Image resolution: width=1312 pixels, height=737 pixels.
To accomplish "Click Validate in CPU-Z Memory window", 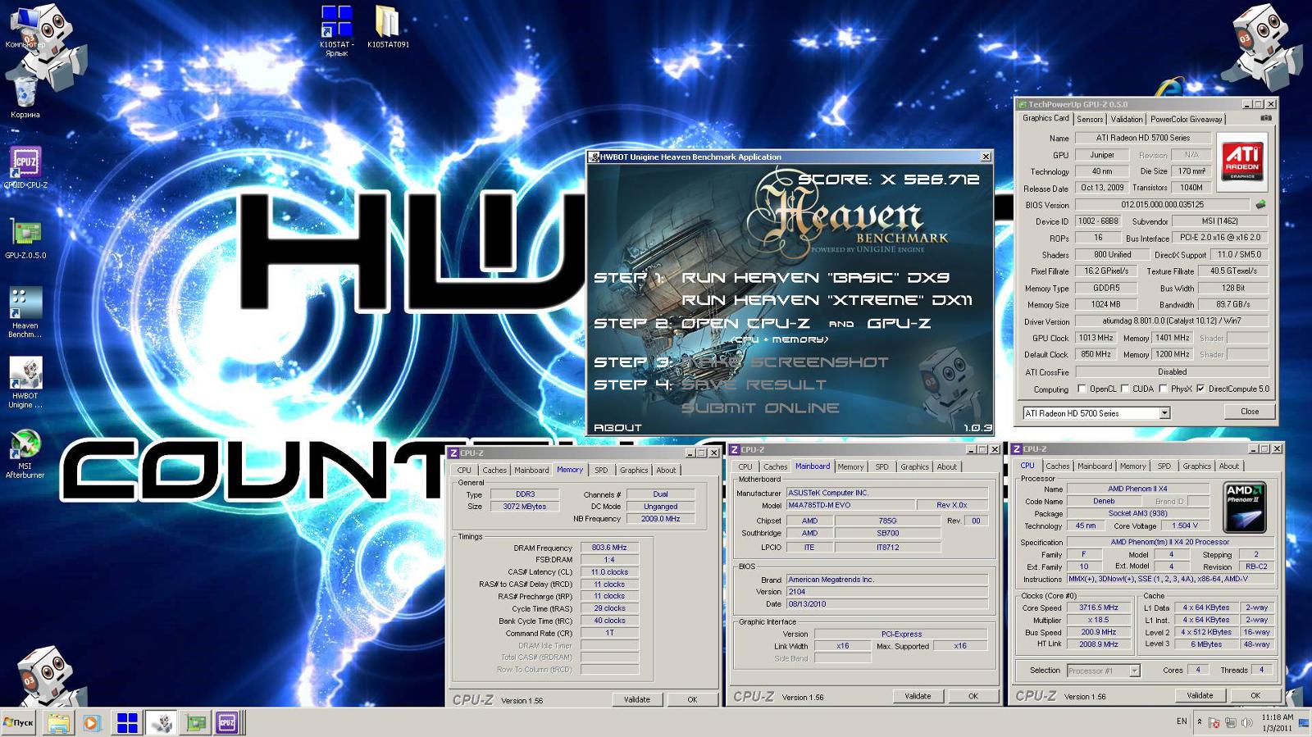I will coord(637,699).
